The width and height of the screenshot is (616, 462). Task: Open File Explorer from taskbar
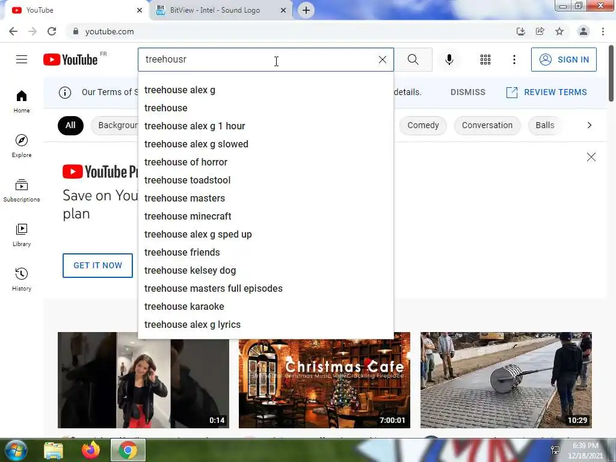(x=54, y=451)
